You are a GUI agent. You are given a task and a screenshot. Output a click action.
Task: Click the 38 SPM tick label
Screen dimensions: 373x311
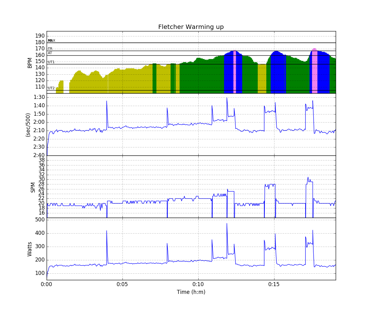pyautogui.click(x=41, y=160)
